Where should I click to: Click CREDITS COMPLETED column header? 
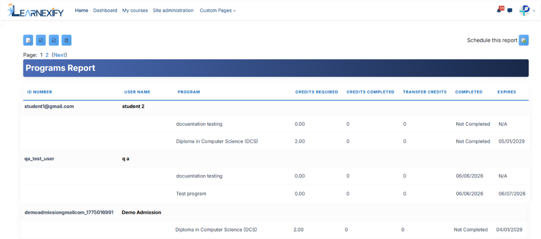tap(370, 92)
